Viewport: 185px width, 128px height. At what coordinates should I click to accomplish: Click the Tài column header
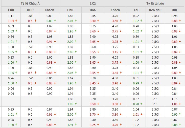pos(136,10)
